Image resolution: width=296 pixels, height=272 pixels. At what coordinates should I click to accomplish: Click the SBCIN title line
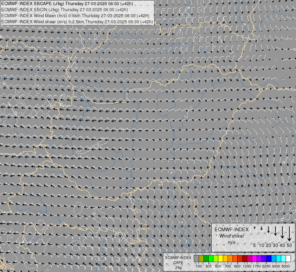click(65, 10)
